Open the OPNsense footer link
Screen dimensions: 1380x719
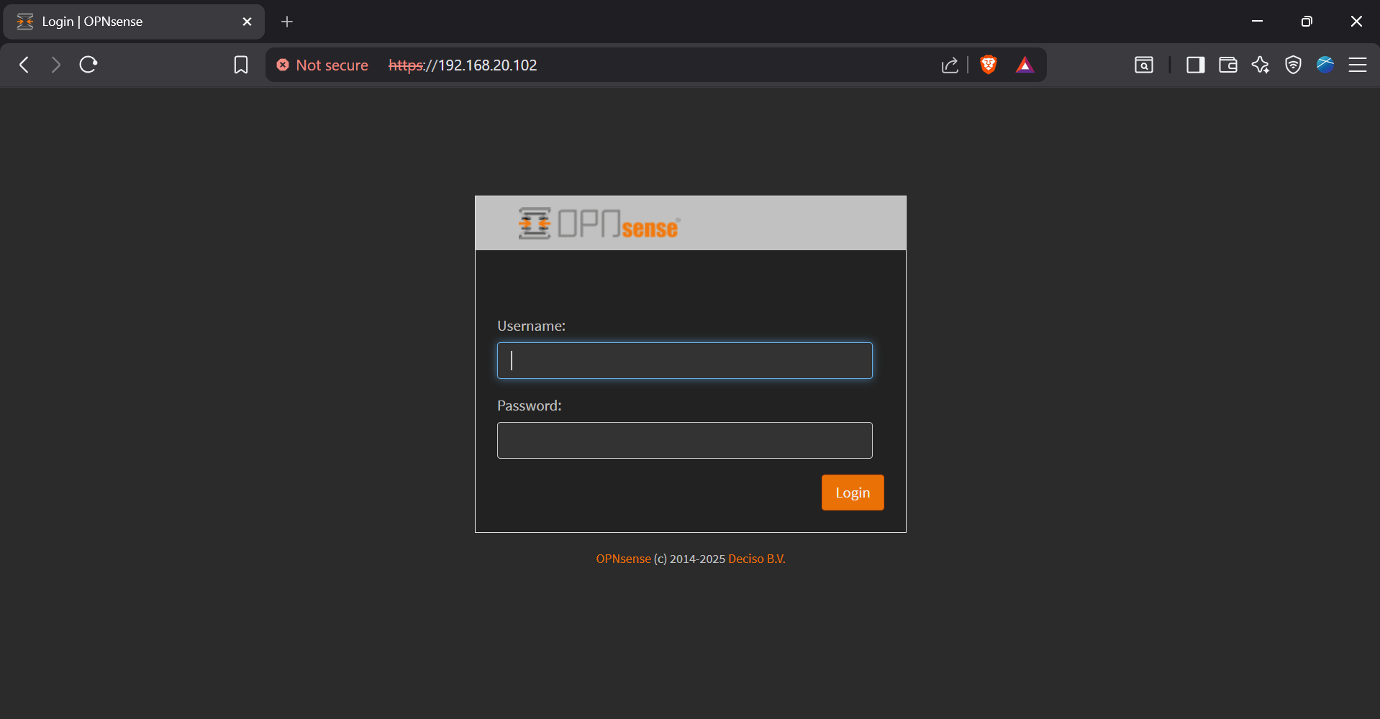point(623,559)
